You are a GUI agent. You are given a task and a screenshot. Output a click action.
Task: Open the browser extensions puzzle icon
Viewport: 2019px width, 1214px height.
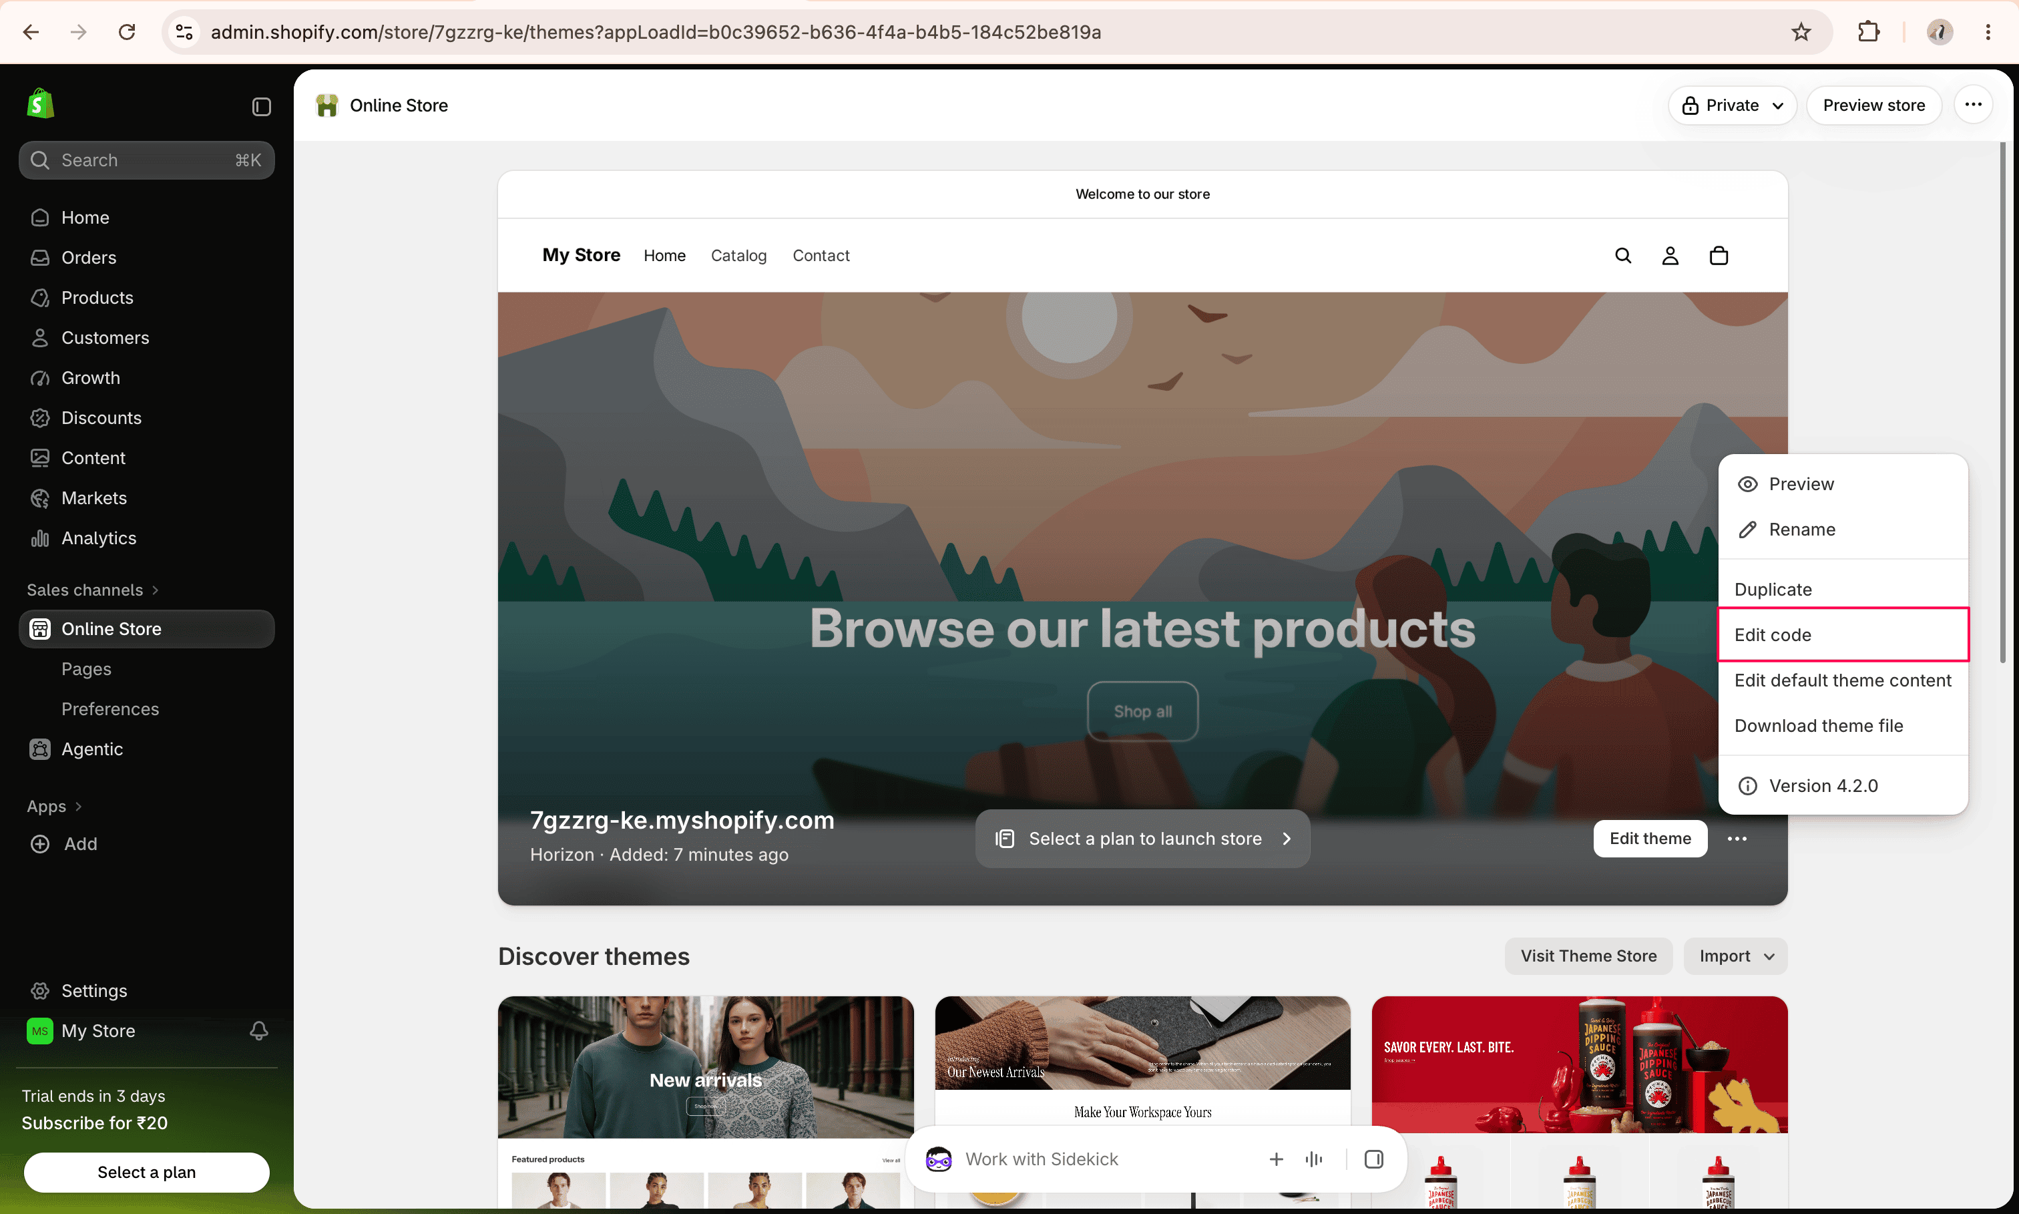1869,32
